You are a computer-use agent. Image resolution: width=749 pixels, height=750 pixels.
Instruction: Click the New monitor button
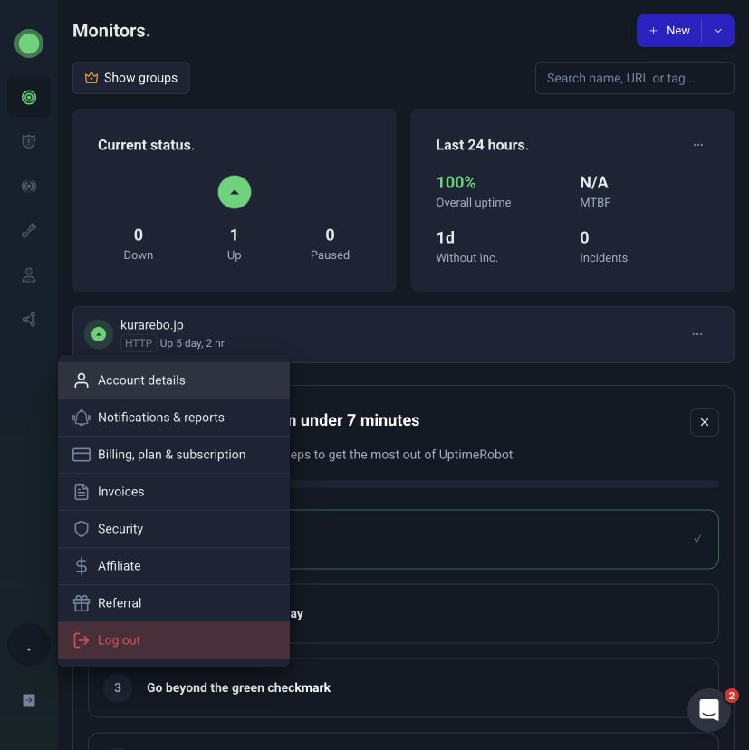pos(668,31)
